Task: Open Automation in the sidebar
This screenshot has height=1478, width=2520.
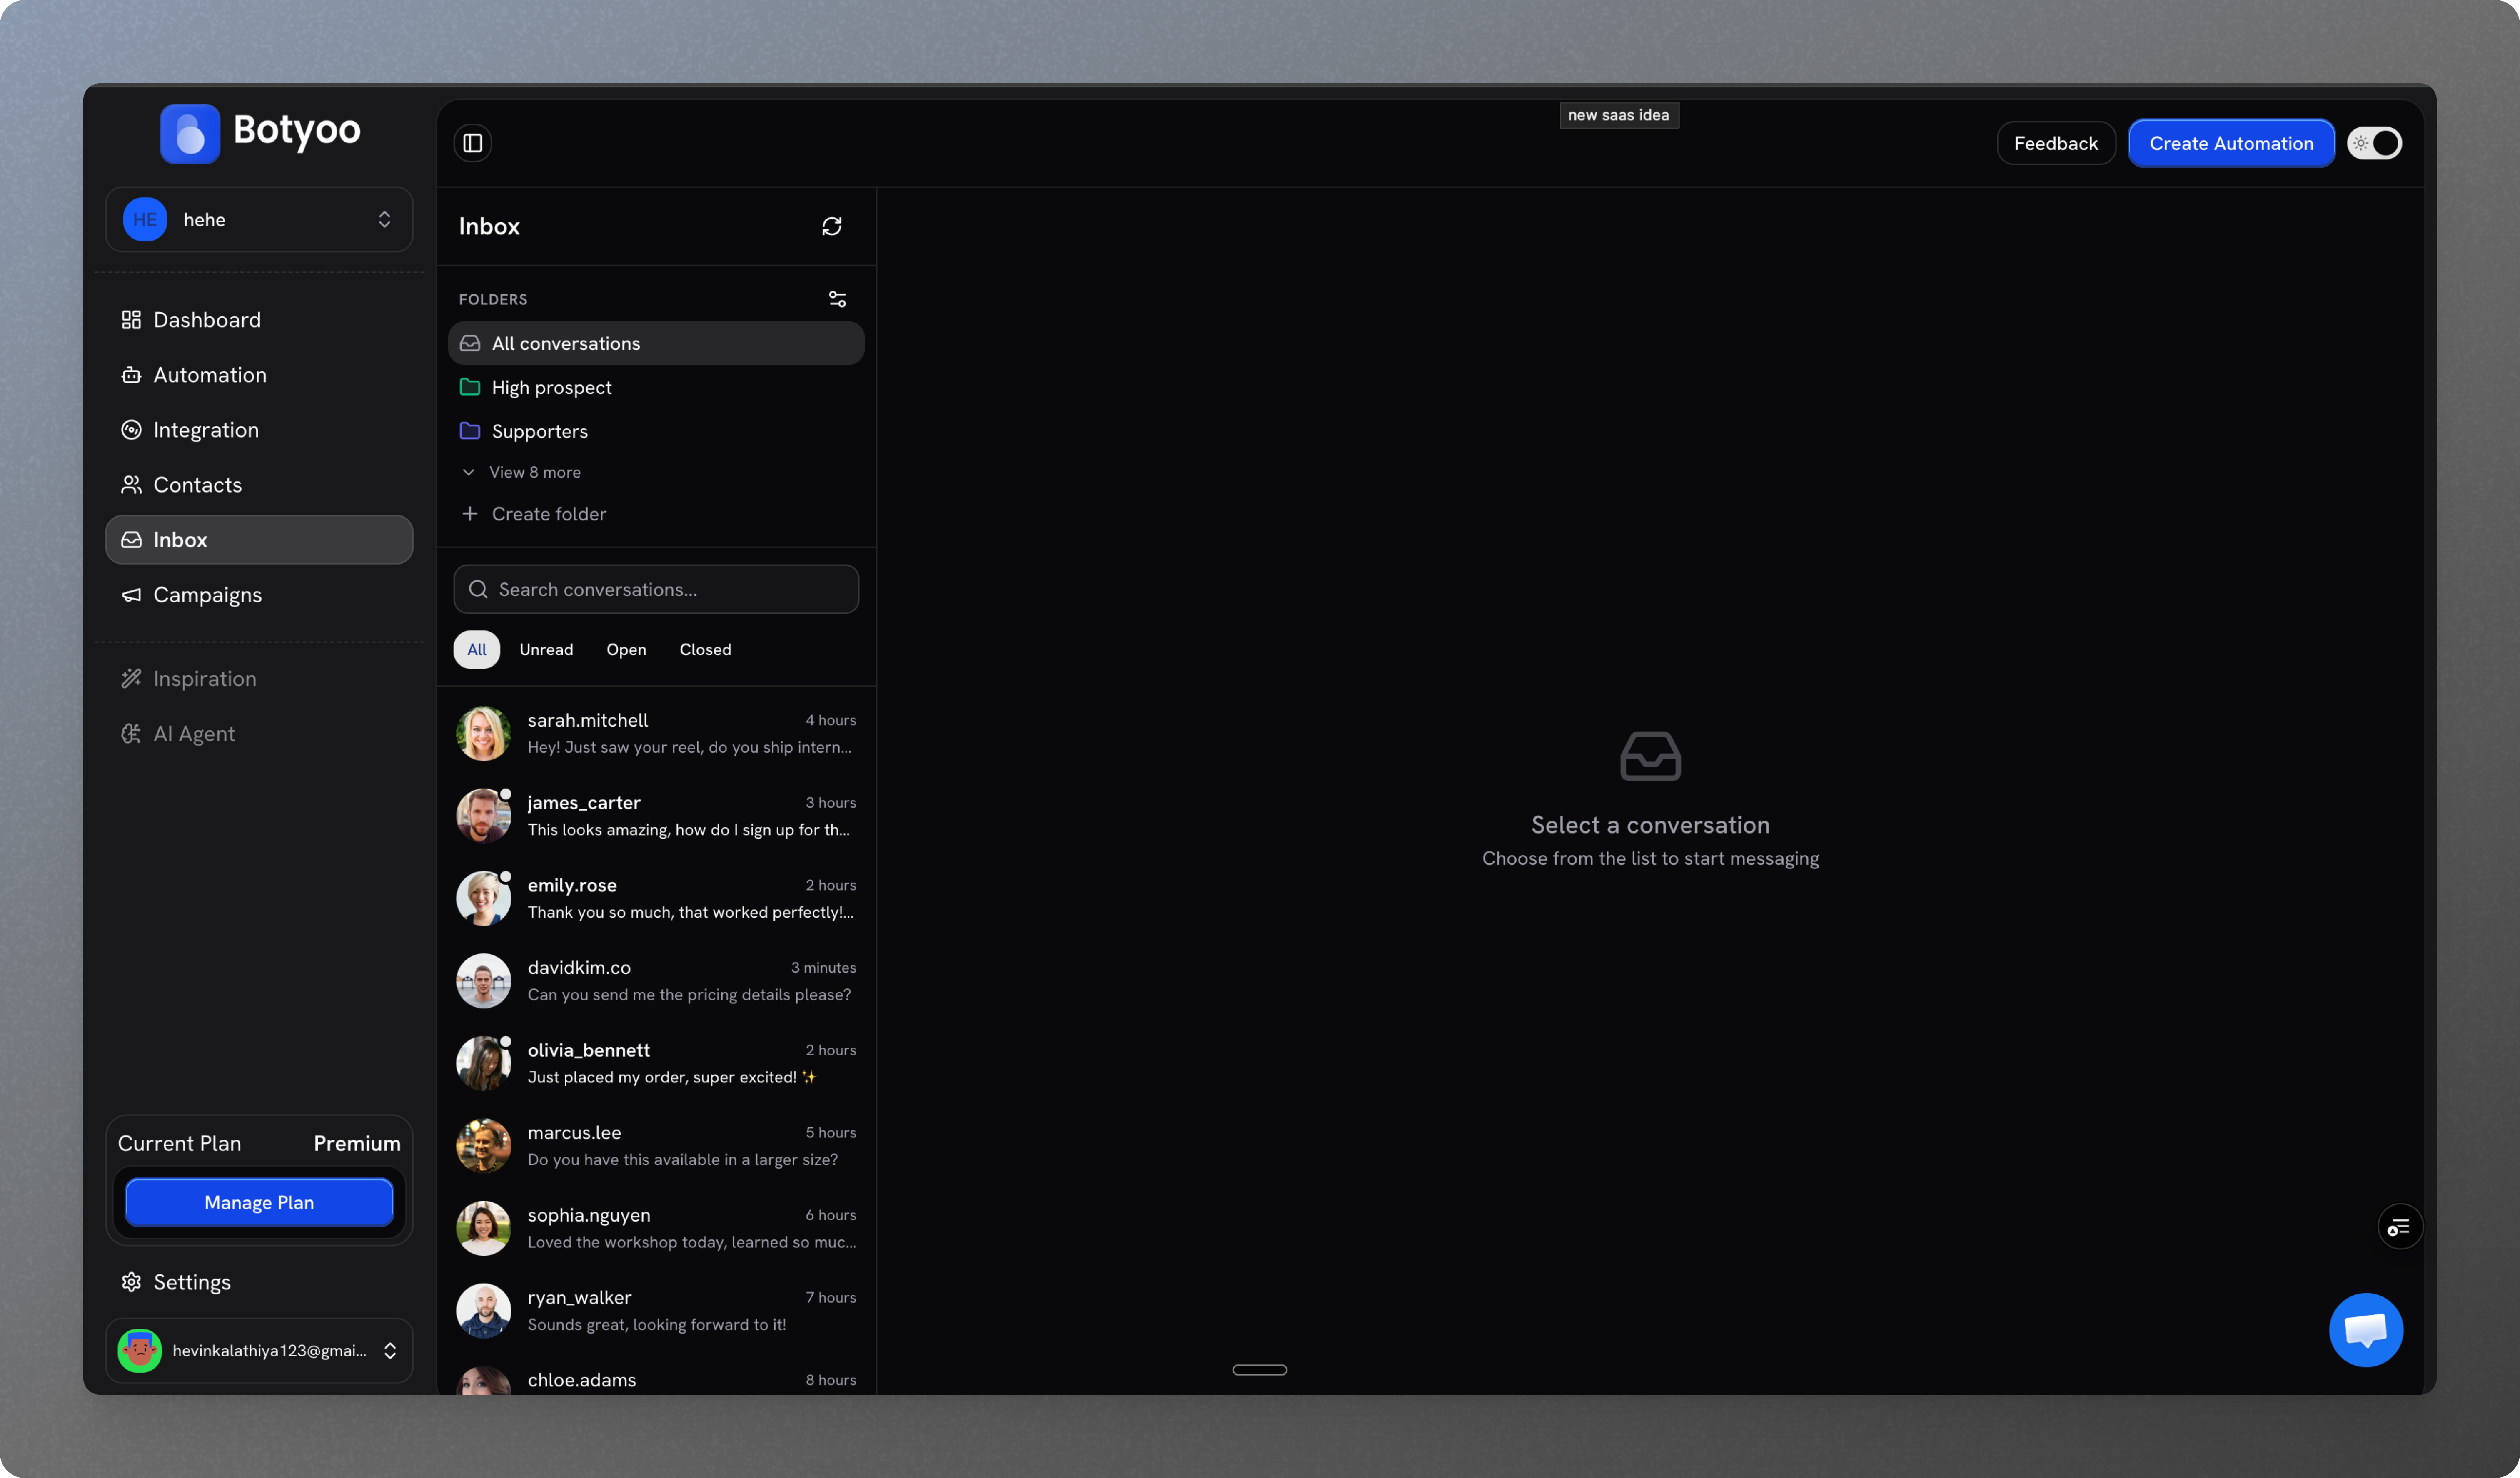Action: 259,375
